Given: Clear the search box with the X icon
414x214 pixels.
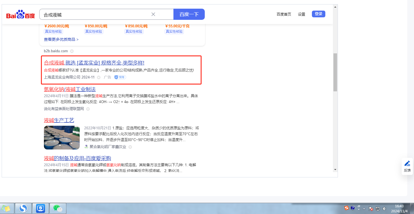Looking at the screenshot, I should 153,14.
